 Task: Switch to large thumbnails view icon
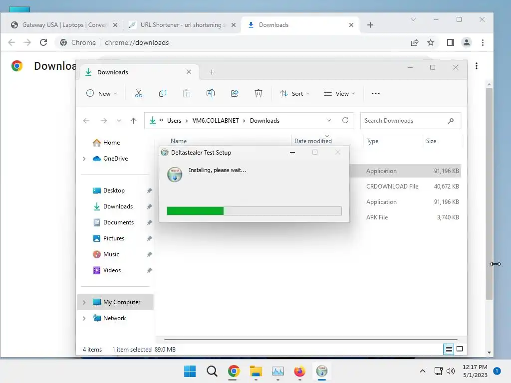pos(460,349)
